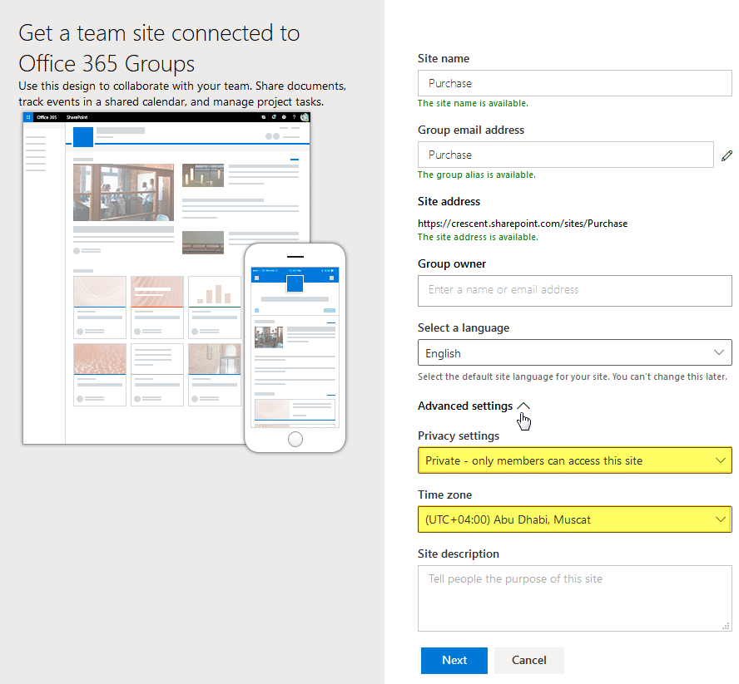Click the Next button
The image size is (739, 684).
(454, 660)
